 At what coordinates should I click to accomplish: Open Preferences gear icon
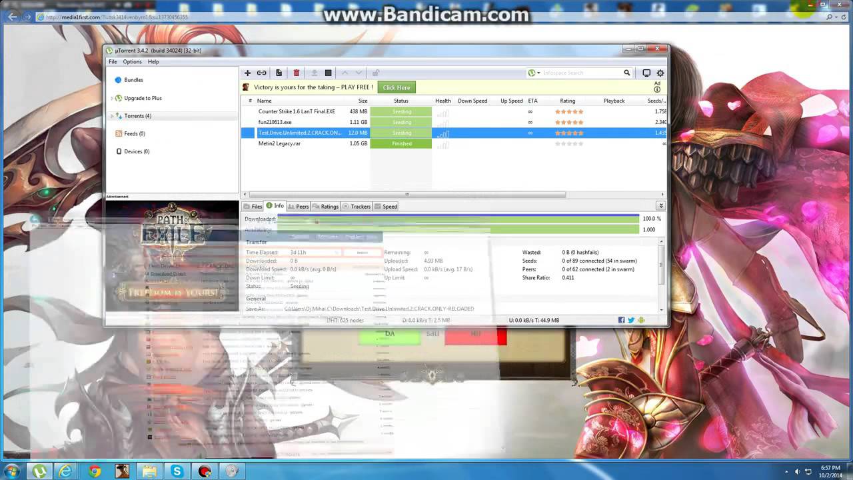tap(660, 73)
